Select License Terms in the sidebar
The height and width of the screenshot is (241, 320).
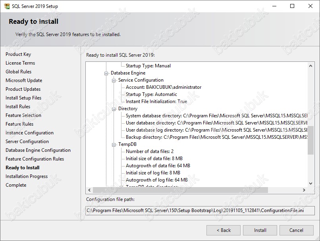pos(20,63)
